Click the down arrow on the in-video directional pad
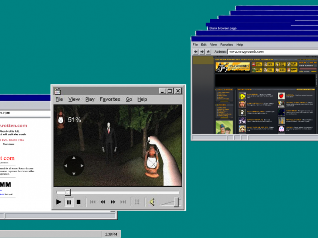318x238 pixels. tap(74, 174)
